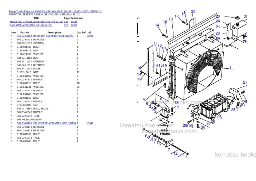Select part number 01643-31232
The height and width of the screenshot is (181, 256).
click(x=24, y=87)
